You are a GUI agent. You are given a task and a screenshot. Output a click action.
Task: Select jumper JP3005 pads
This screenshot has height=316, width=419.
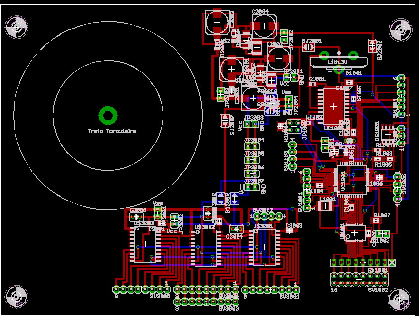(x=252, y=160)
